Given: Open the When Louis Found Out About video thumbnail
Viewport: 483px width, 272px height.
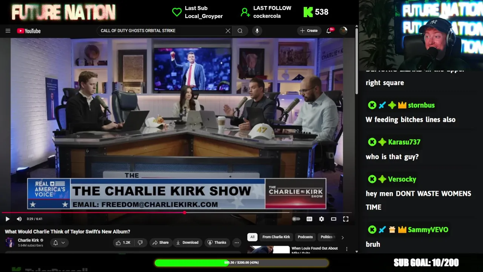Looking at the screenshot, I should (x=268, y=250).
